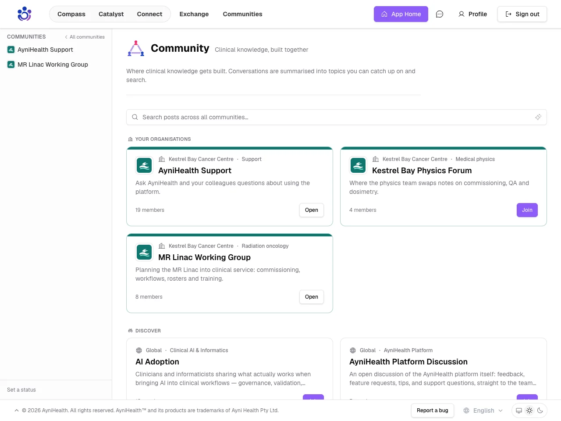Click the Kestrel Bay Physics Forum title
Image resolution: width=561 pixels, height=421 pixels.
click(x=422, y=171)
